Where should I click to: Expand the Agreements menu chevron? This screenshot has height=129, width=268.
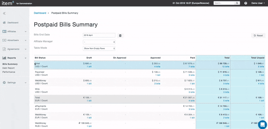pos(26,49)
